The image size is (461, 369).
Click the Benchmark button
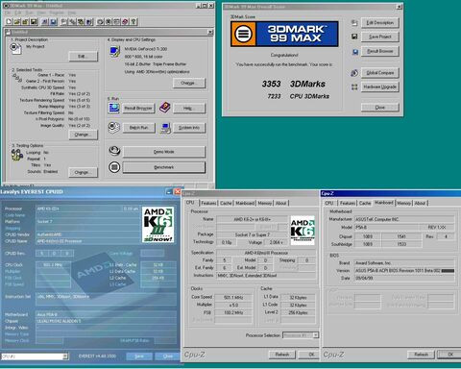point(164,167)
